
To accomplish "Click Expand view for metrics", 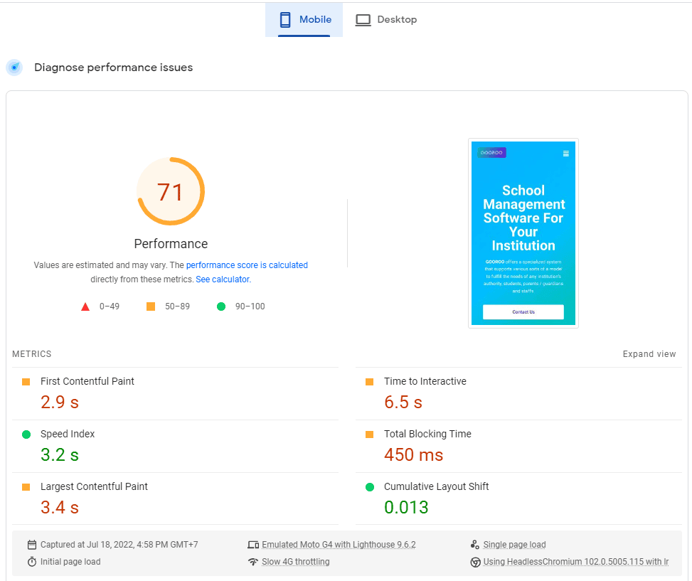I will 649,354.
